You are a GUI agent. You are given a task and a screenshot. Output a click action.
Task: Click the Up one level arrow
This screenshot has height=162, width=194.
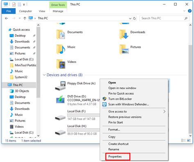(25, 18)
